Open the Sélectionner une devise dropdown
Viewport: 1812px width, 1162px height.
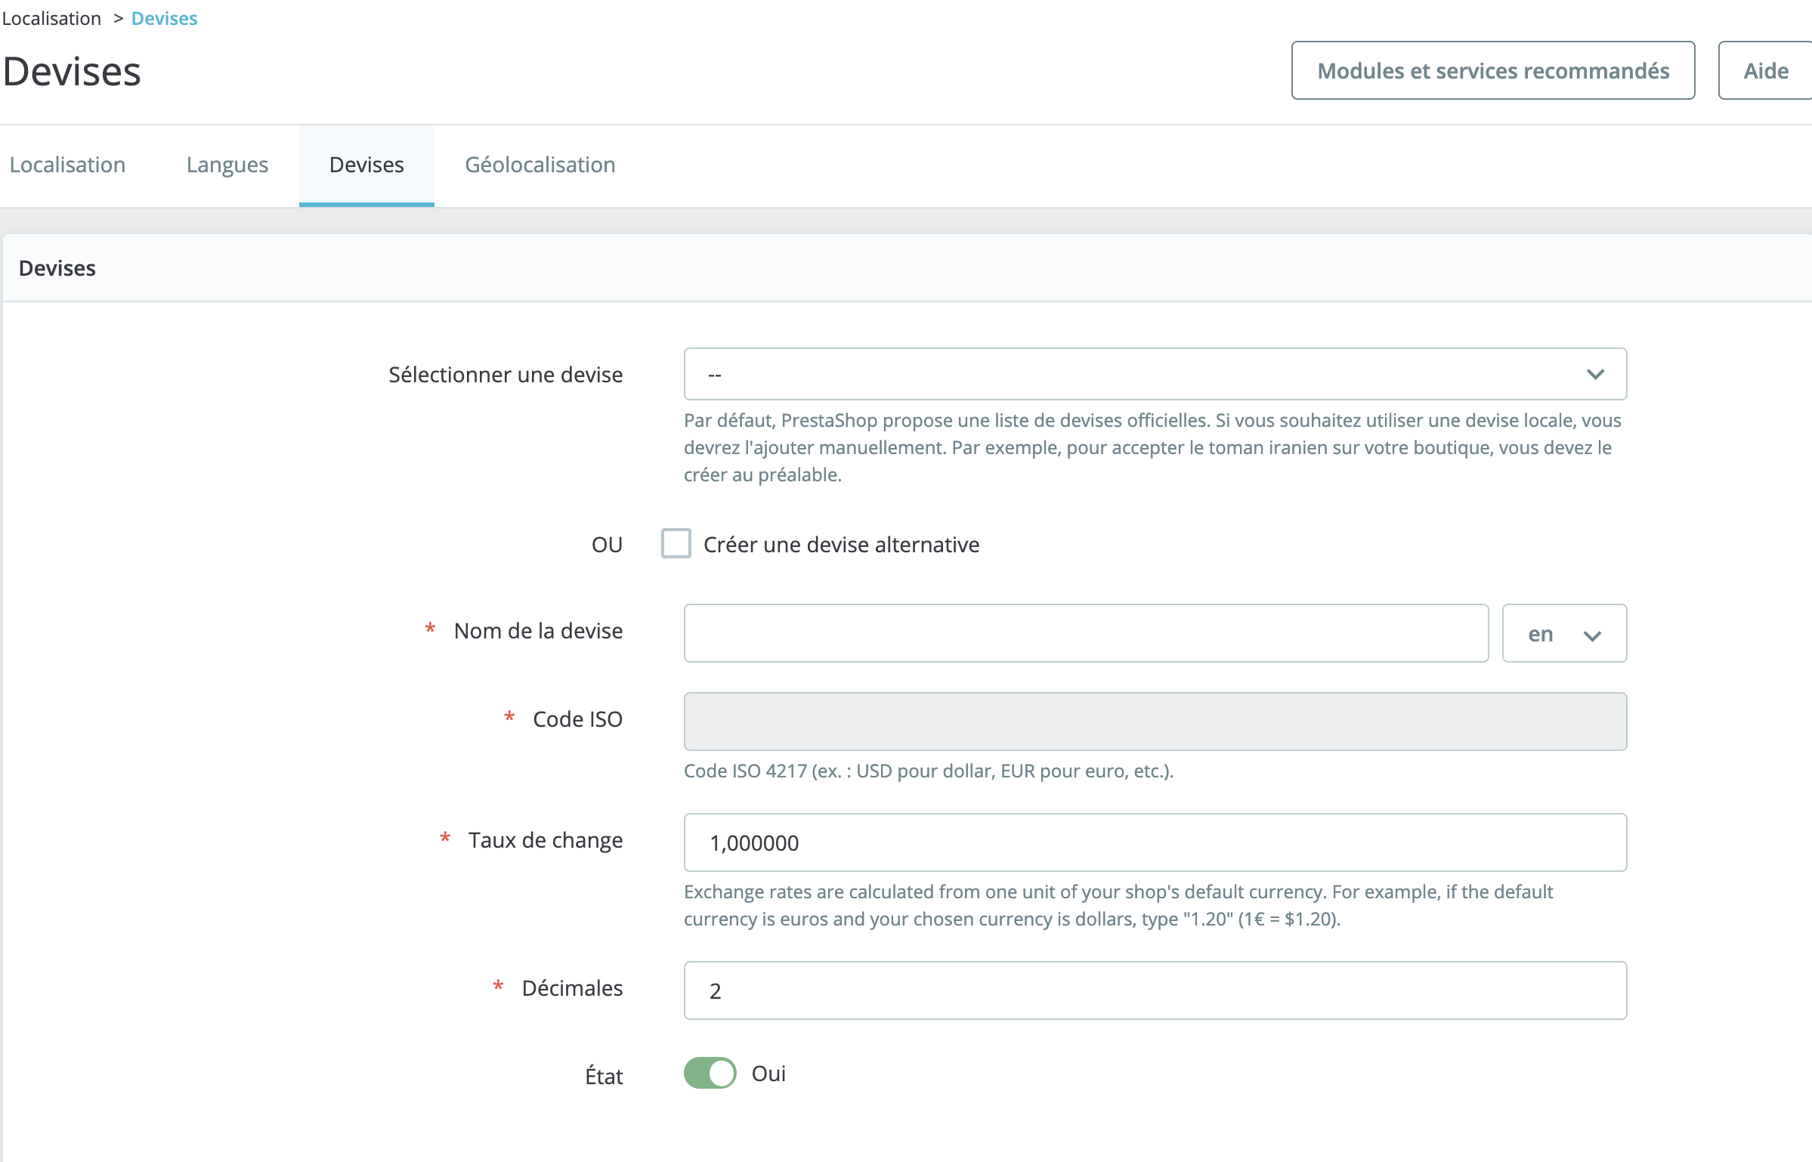coord(1155,374)
